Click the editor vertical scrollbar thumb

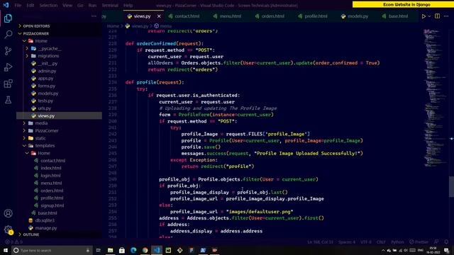(451, 186)
